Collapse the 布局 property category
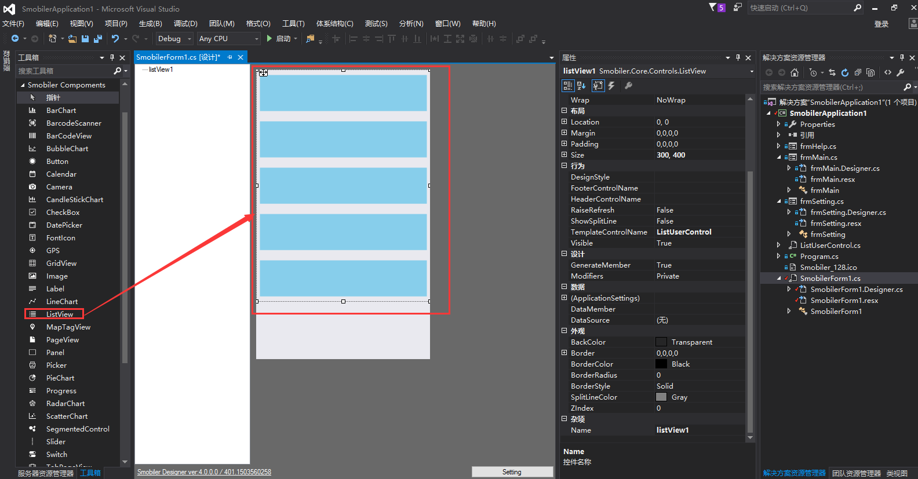Viewport: 918px width, 479px height. (x=564, y=111)
